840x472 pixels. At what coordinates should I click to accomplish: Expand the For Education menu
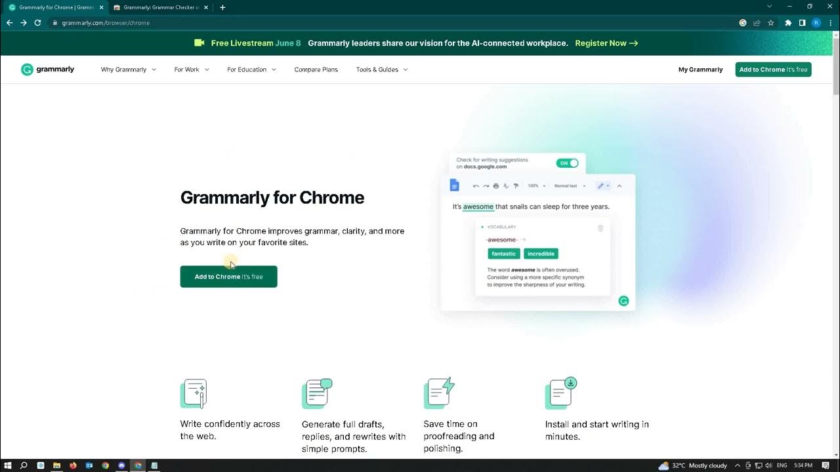point(251,69)
